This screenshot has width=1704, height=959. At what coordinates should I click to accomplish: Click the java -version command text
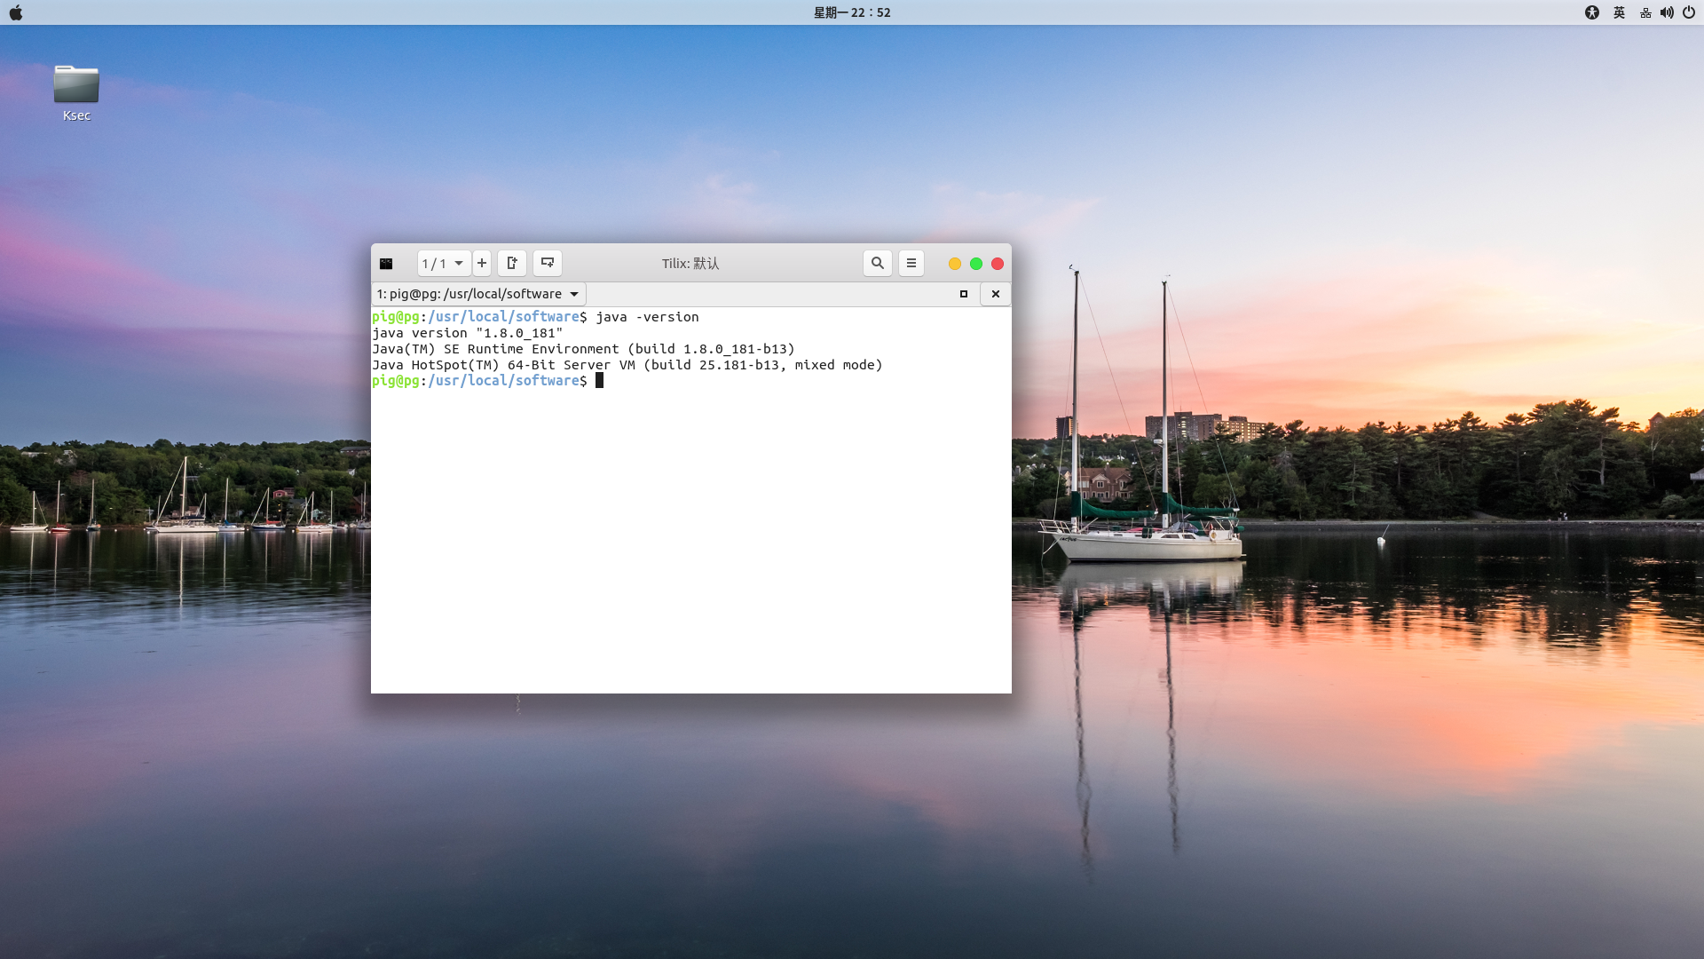tap(648, 317)
